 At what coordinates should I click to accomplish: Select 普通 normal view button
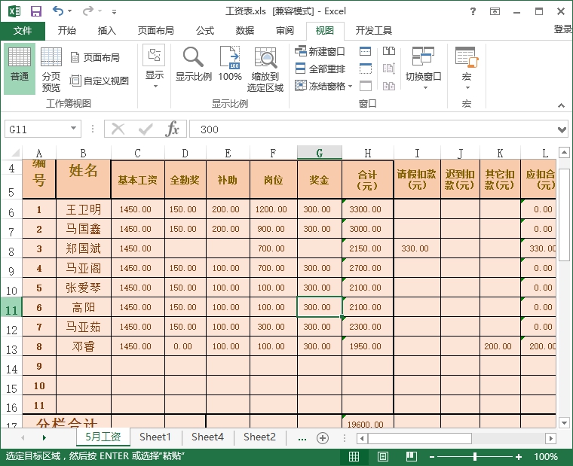20,69
